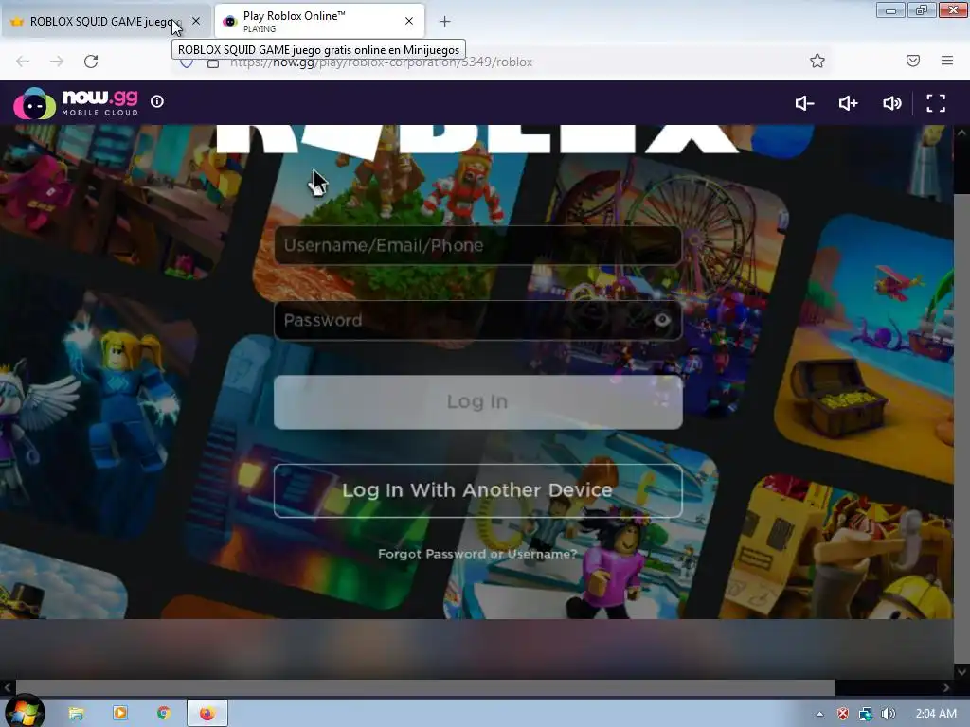The image size is (970, 727).
Task: Open Chrome from the taskbar
Action: pyautogui.click(x=163, y=714)
